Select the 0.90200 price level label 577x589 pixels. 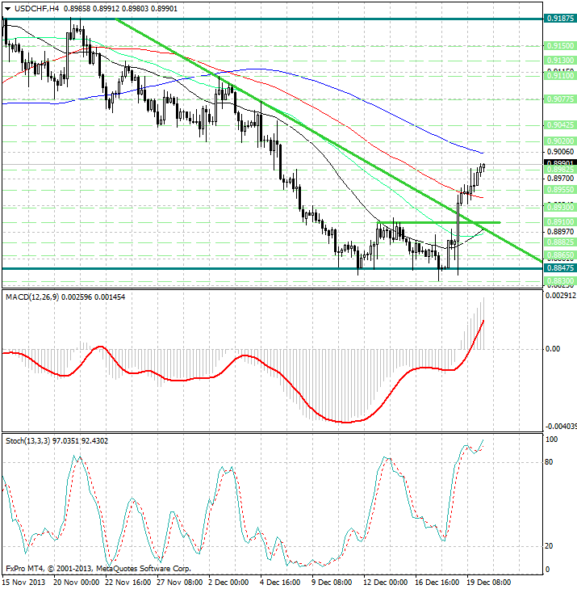(x=559, y=140)
